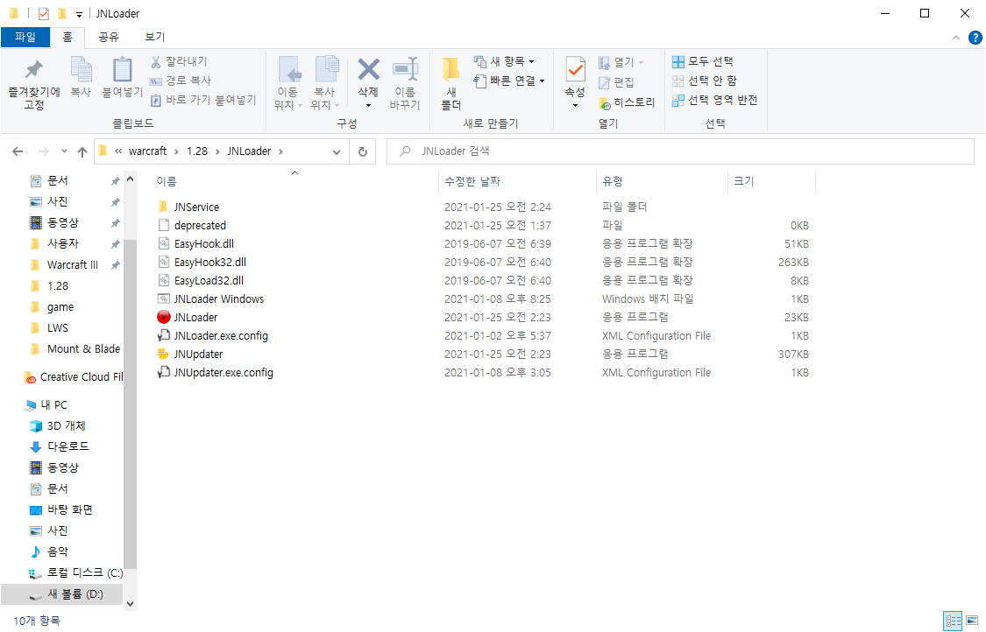Open 새 항목 new item dropdown
Viewport: 986px width, 632px height.
coord(504,61)
